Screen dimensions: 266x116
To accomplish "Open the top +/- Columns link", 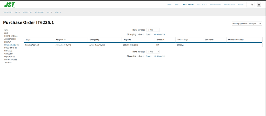I will point(159,34).
